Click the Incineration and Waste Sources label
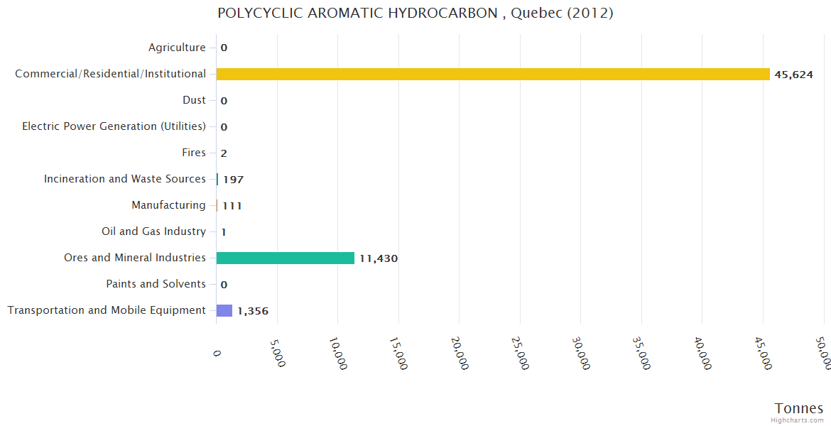 coord(125,179)
